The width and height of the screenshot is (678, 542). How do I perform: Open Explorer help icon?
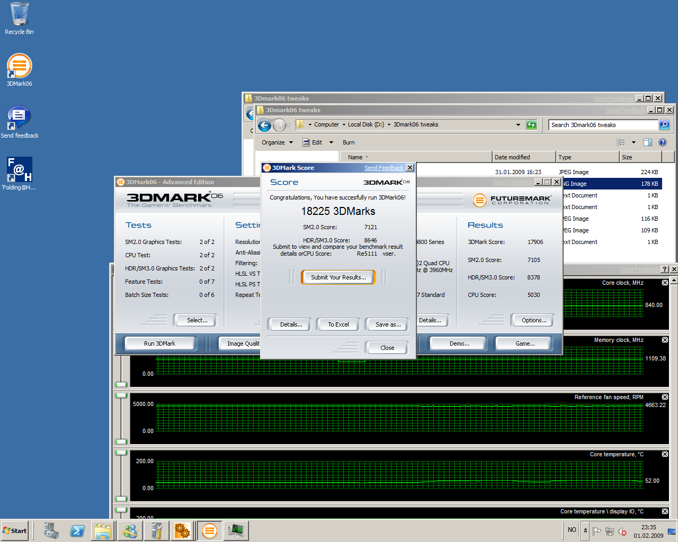coord(663,142)
